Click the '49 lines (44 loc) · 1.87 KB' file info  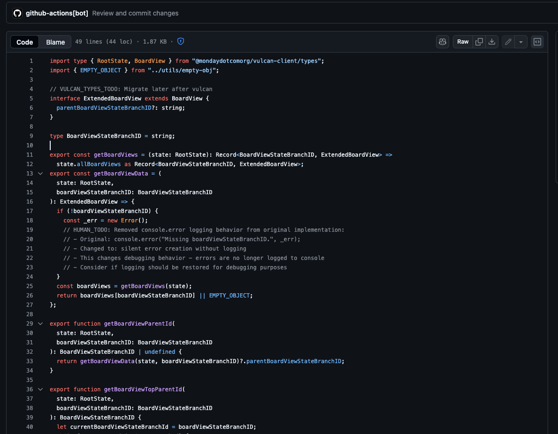pos(121,42)
